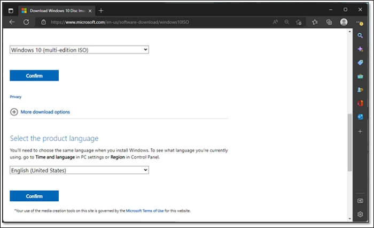Expand the Windows 10 multi-edition ISO dropdown
374x228 pixels.
pos(79,50)
